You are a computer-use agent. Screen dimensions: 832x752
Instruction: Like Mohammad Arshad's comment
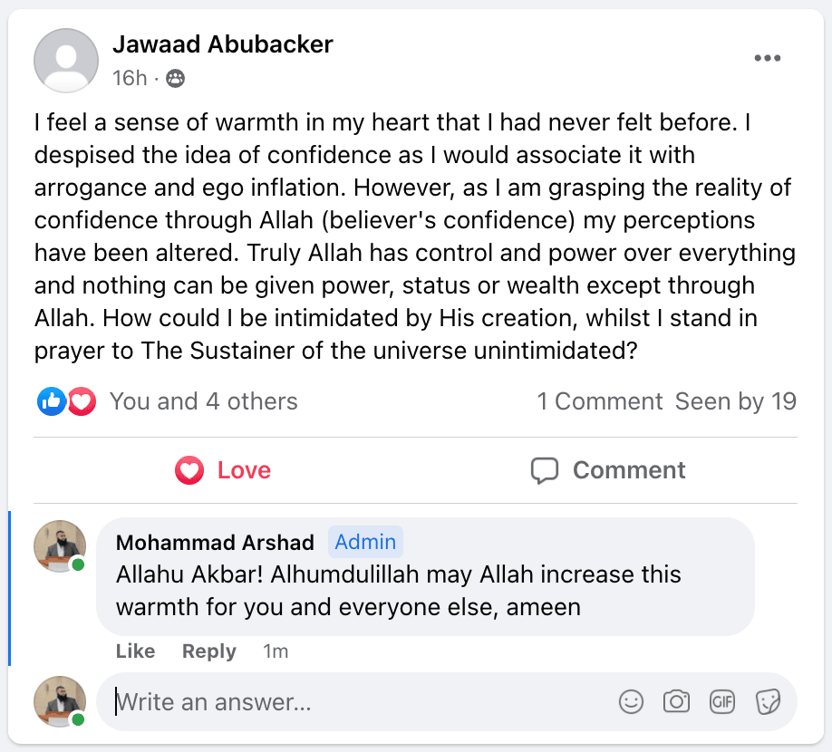click(135, 651)
